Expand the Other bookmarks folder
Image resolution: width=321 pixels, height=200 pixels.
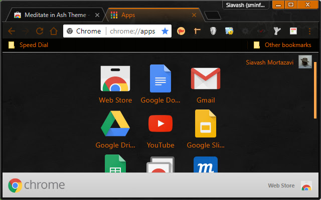pyautogui.click(x=282, y=45)
